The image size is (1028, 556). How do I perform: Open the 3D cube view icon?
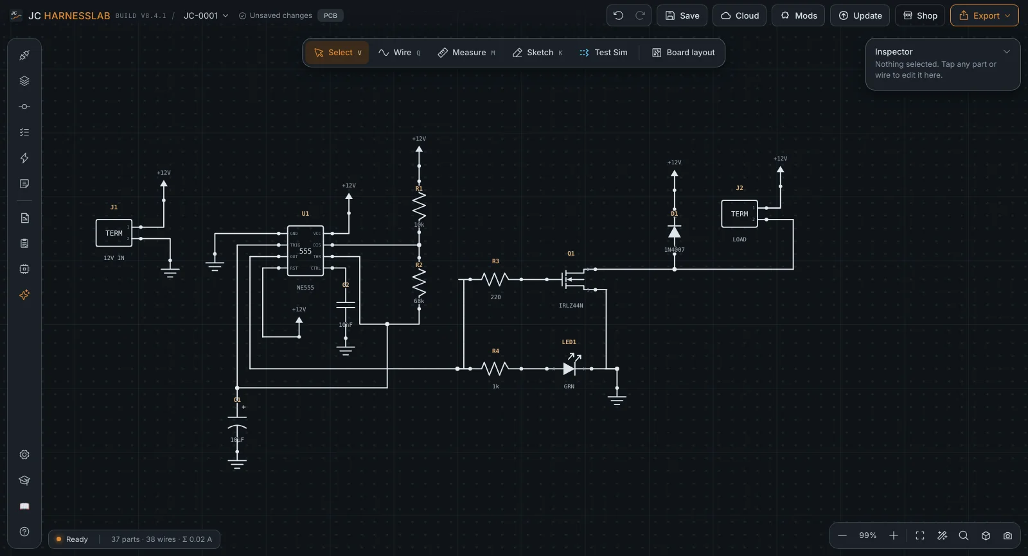986,535
